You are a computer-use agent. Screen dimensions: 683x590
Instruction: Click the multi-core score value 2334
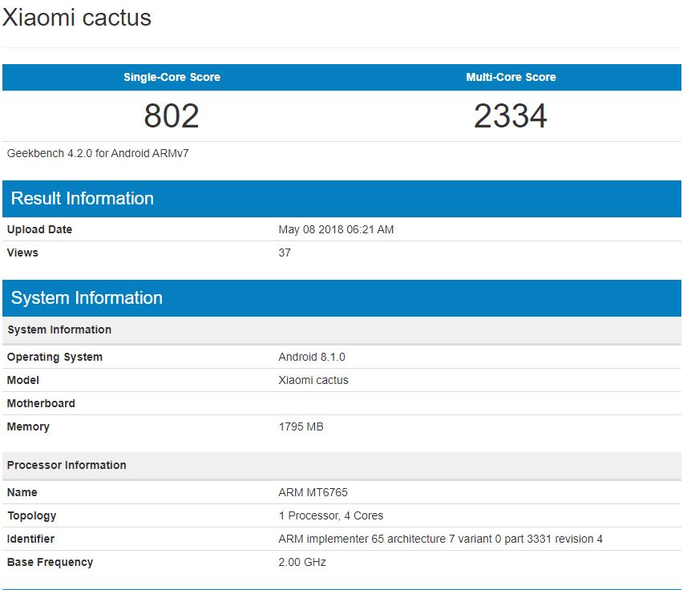tap(511, 116)
